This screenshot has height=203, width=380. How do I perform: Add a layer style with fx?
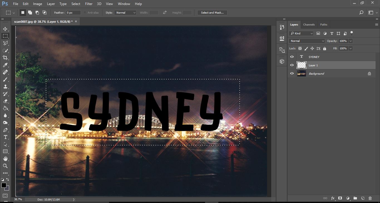[333, 198]
